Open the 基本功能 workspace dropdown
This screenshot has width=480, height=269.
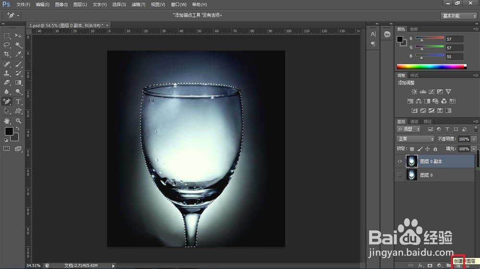(x=458, y=16)
